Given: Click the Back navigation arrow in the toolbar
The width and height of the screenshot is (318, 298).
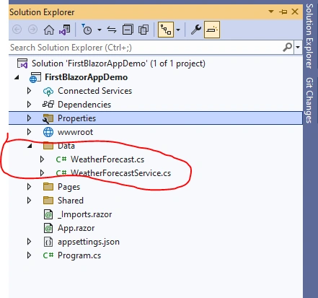Looking at the screenshot, I should coord(17,30).
